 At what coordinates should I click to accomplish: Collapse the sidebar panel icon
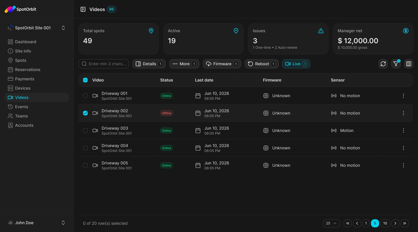[x=83, y=9]
